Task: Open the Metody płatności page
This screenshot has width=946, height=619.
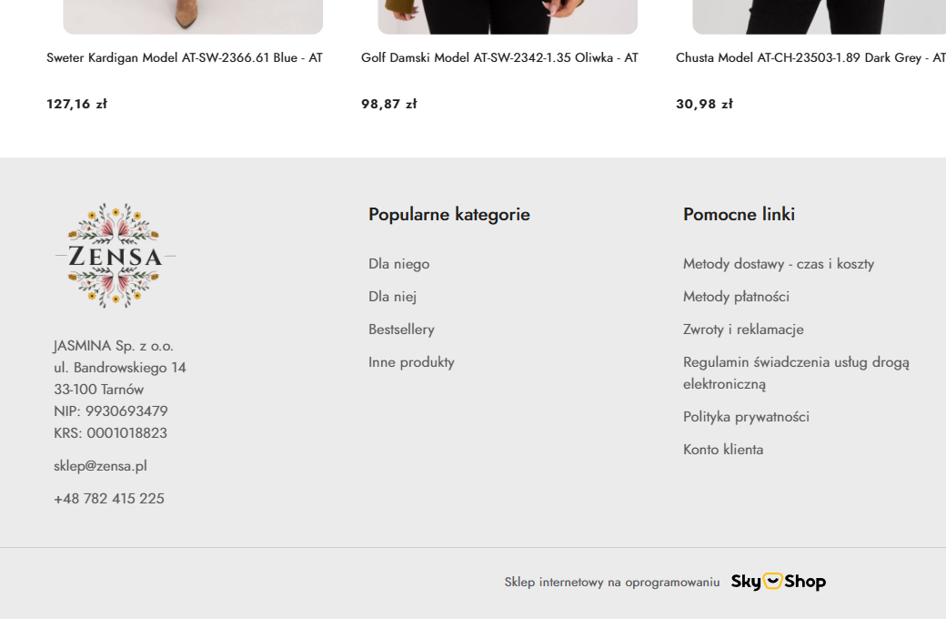Action: pyautogui.click(x=736, y=297)
